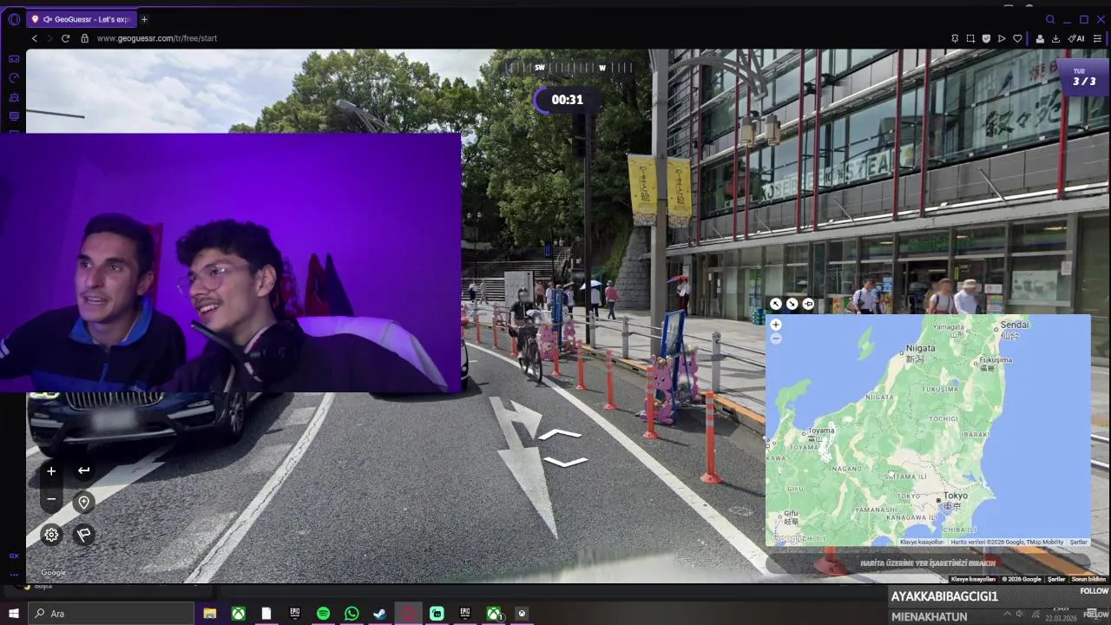Select the GeoGuessr browser tab
The height and width of the screenshot is (625, 1111).
82,19
